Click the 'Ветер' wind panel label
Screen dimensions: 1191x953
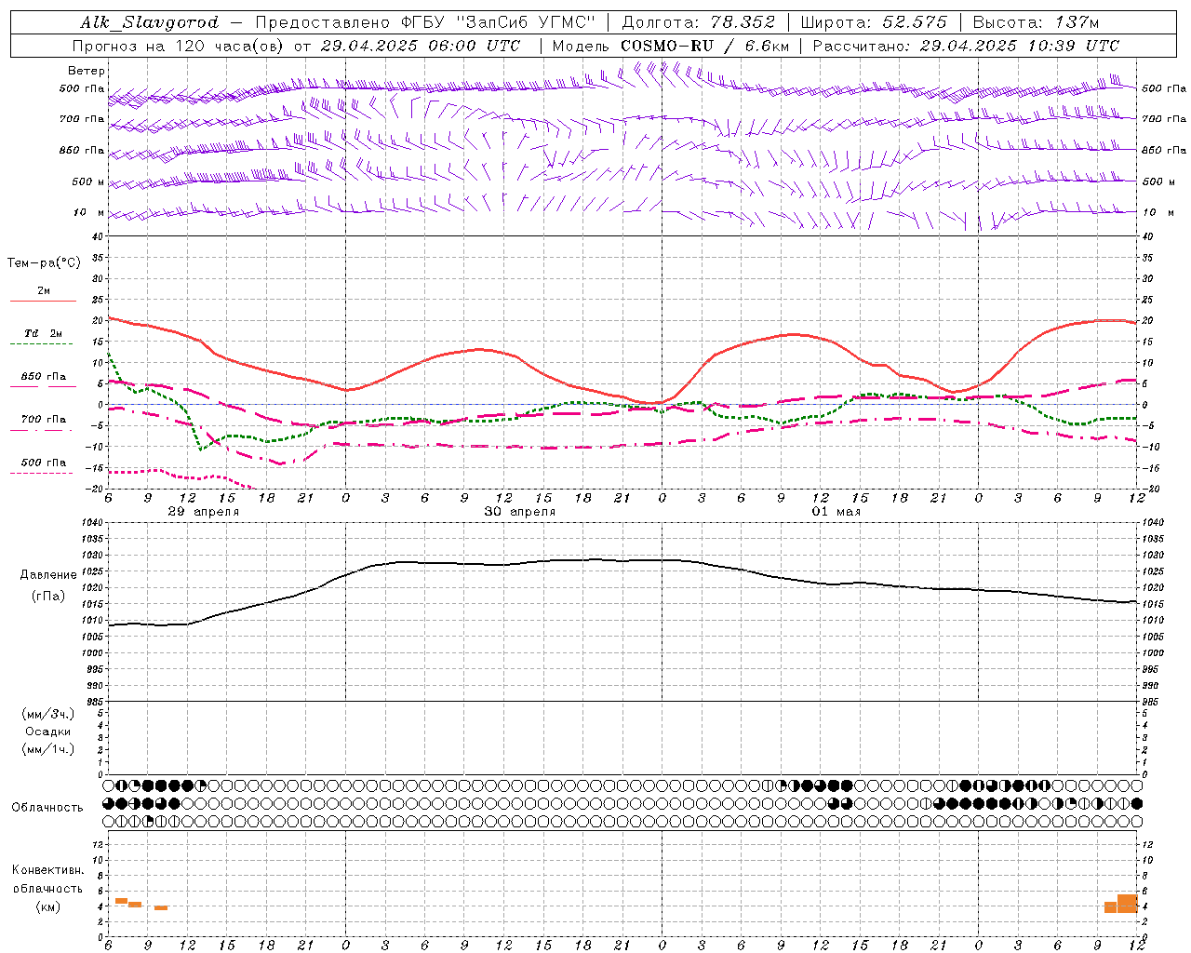87,71
